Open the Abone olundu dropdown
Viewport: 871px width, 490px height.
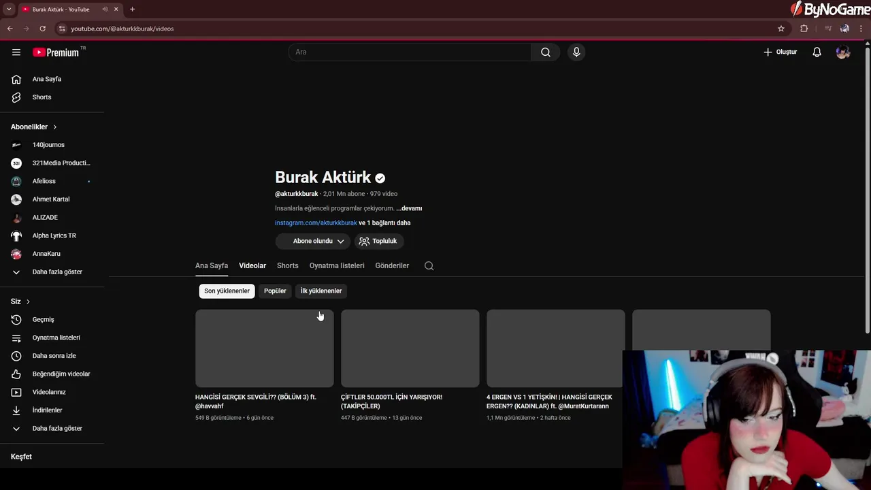click(313, 241)
